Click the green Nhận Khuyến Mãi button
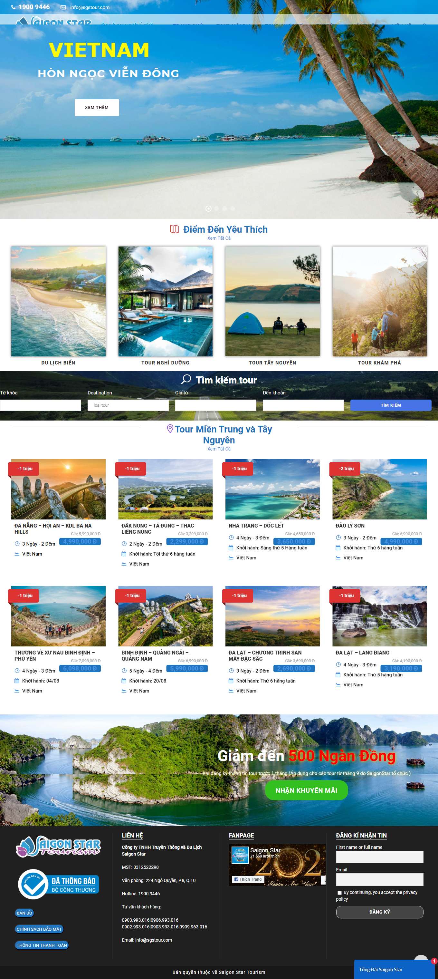 pyautogui.click(x=307, y=790)
